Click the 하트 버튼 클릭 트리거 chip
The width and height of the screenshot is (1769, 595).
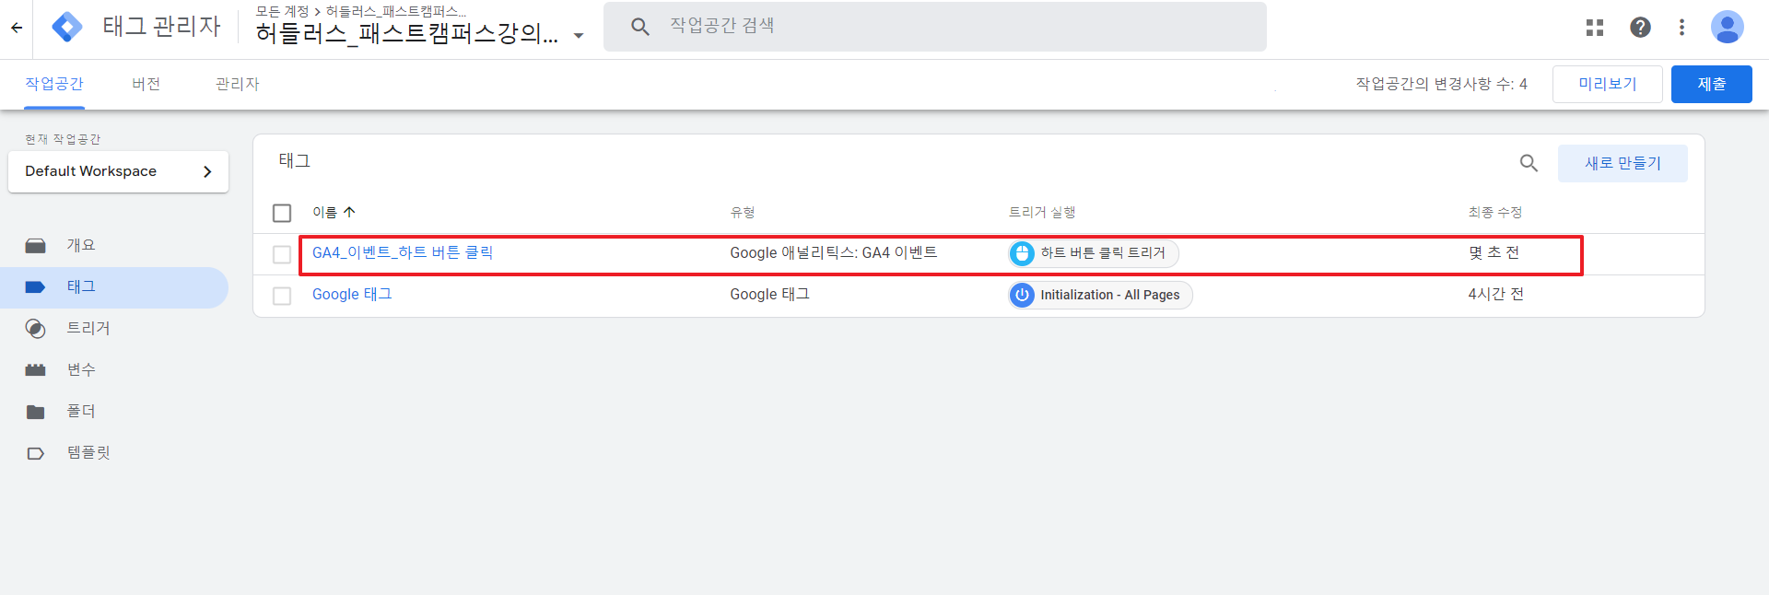tap(1094, 253)
